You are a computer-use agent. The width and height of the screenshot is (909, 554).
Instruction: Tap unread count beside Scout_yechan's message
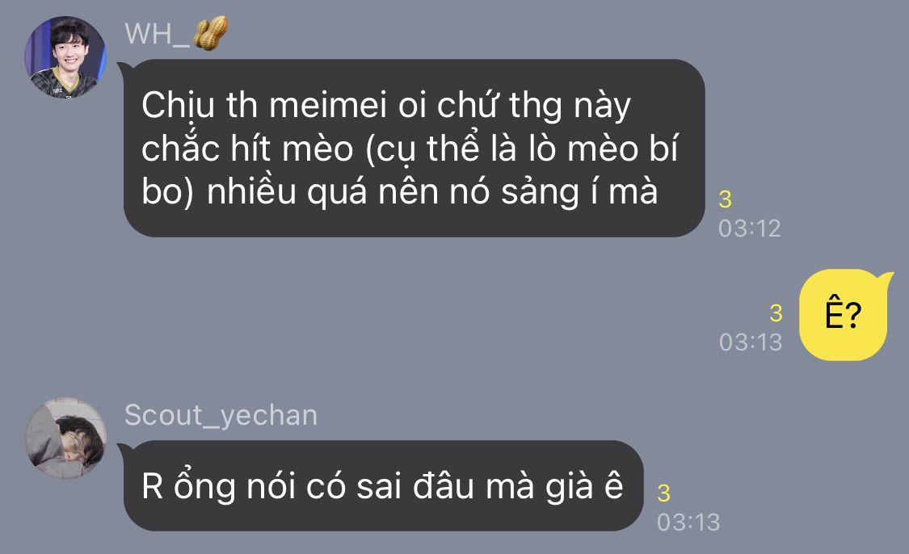(x=664, y=493)
